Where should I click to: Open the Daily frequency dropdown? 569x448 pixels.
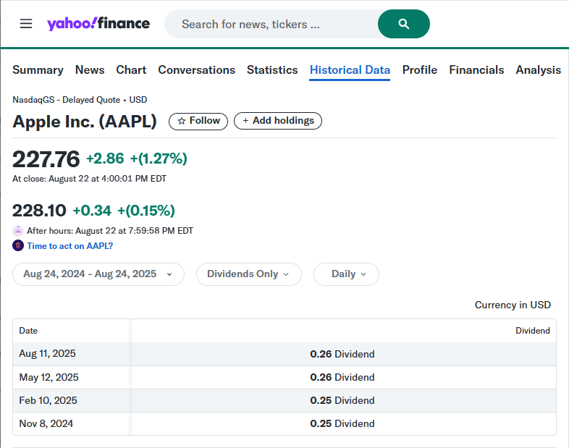point(346,274)
